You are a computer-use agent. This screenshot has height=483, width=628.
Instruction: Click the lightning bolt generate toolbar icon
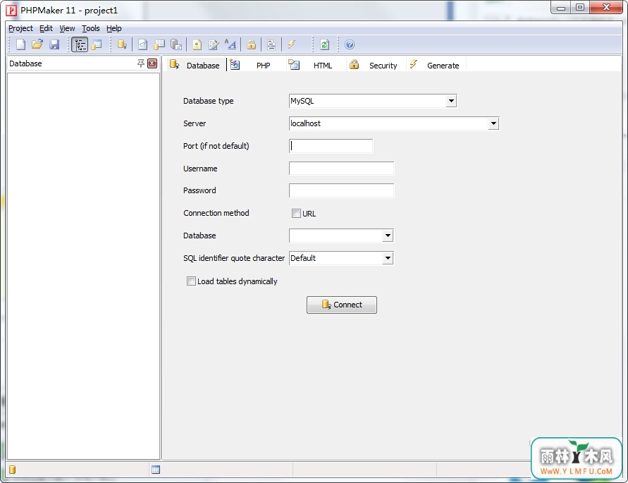click(292, 44)
